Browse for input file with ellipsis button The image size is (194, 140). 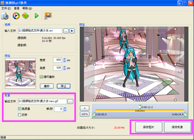66,31
